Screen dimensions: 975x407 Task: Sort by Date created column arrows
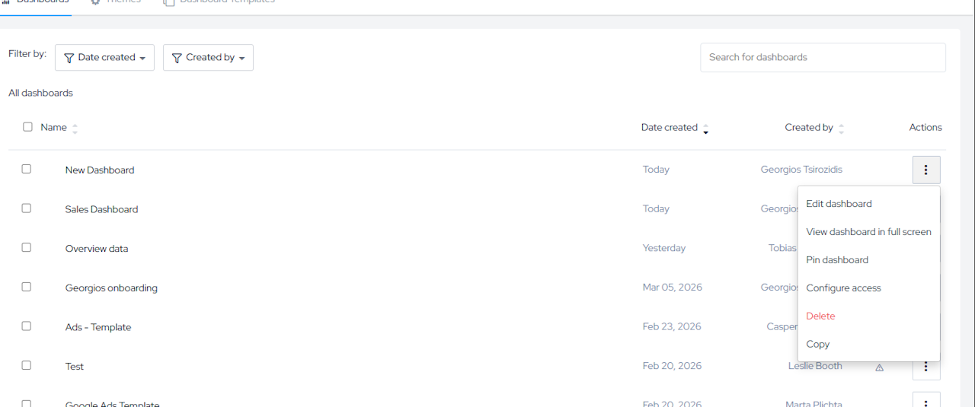pos(706,129)
